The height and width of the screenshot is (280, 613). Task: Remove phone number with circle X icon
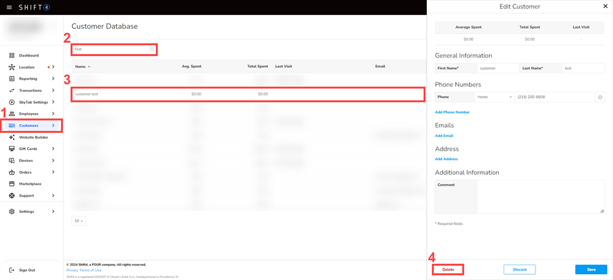point(600,97)
